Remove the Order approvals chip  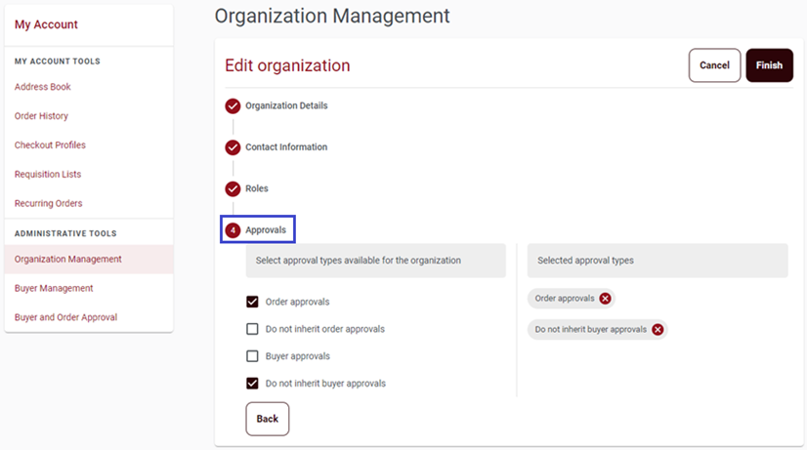pyautogui.click(x=606, y=299)
